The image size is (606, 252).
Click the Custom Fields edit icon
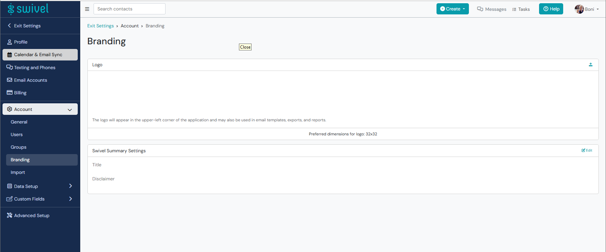pos(10,199)
